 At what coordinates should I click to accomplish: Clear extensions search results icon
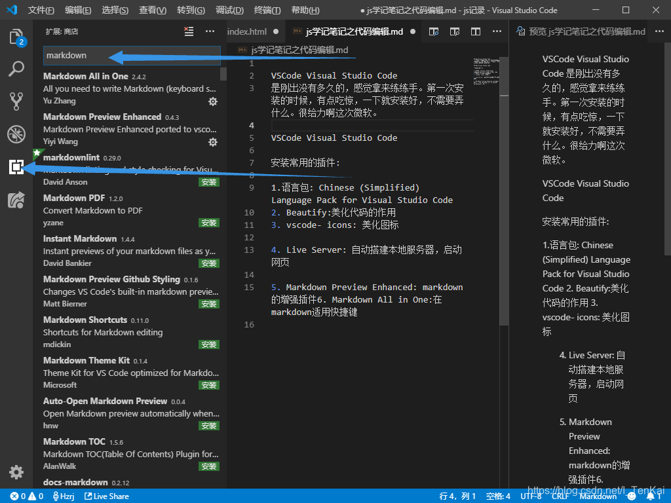(189, 31)
